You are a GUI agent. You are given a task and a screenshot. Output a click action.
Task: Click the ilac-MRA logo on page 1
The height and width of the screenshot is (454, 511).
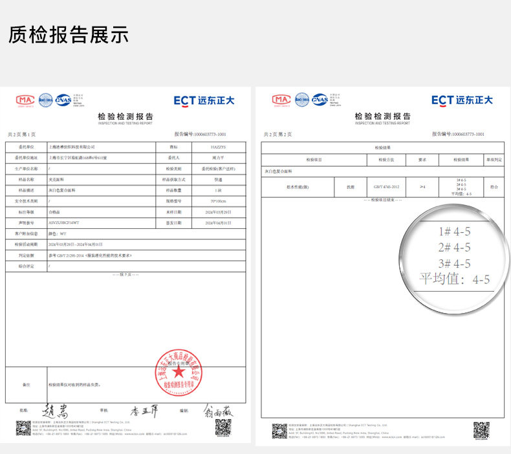coord(45,100)
